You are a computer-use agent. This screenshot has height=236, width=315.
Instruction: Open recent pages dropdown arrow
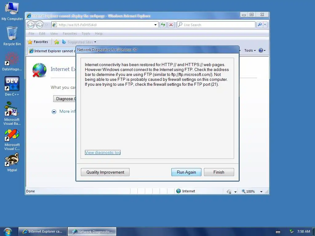point(46,25)
